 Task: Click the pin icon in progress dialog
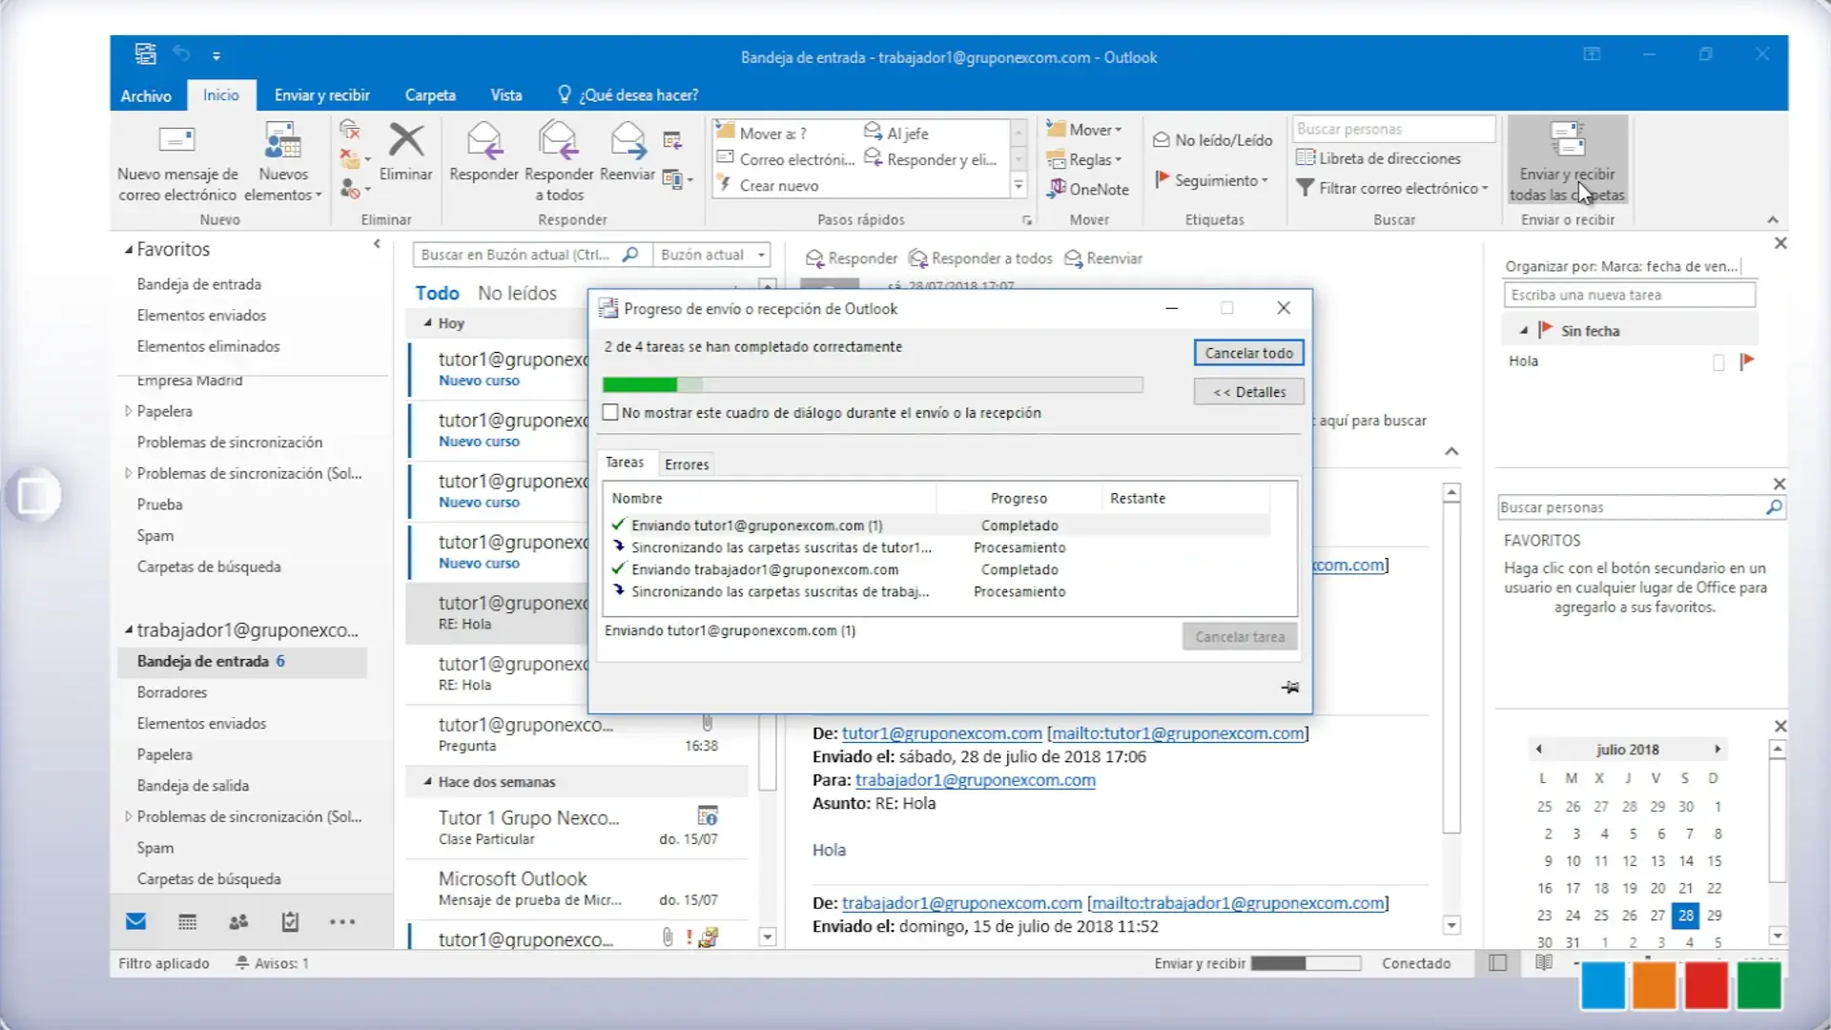(x=1289, y=687)
